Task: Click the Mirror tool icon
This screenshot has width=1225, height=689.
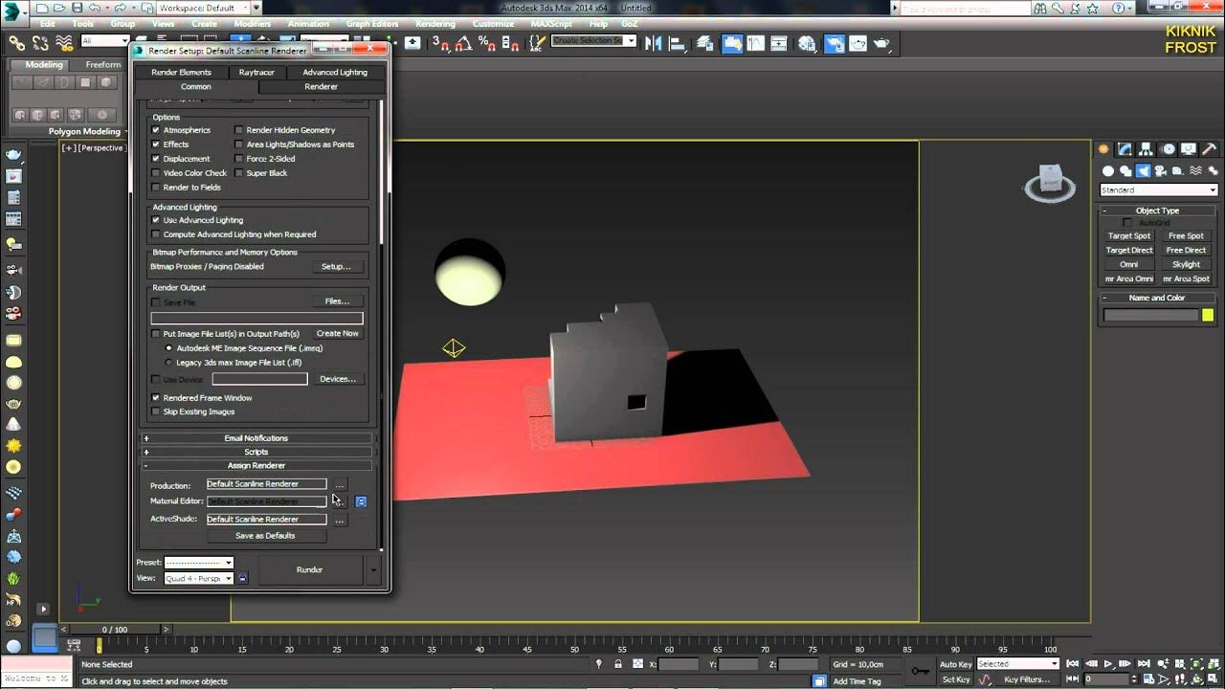Action: coord(655,43)
